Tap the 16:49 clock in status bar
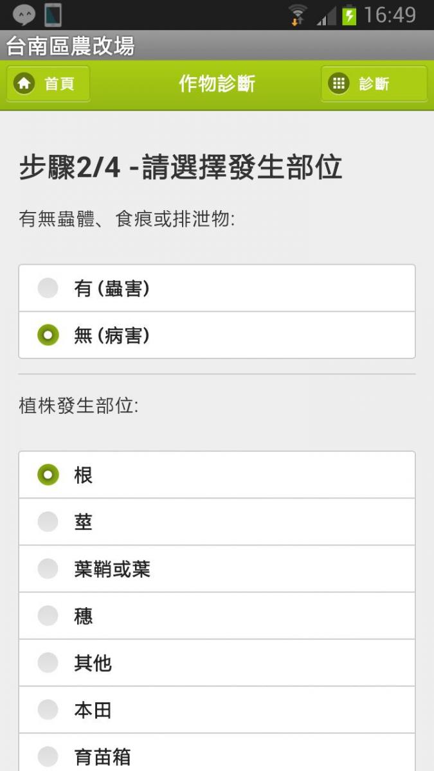434x771 pixels. (x=390, y=14)
